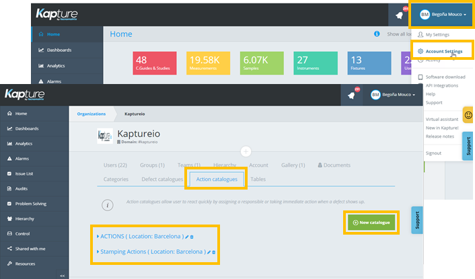This screenshot has width=475, height=279.
Task: Switch to the Gallery (1) tab
Action: (293, 165)
